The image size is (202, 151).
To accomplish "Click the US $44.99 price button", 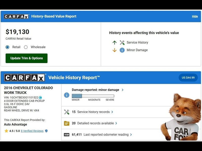I will click(x=188, y=78).
